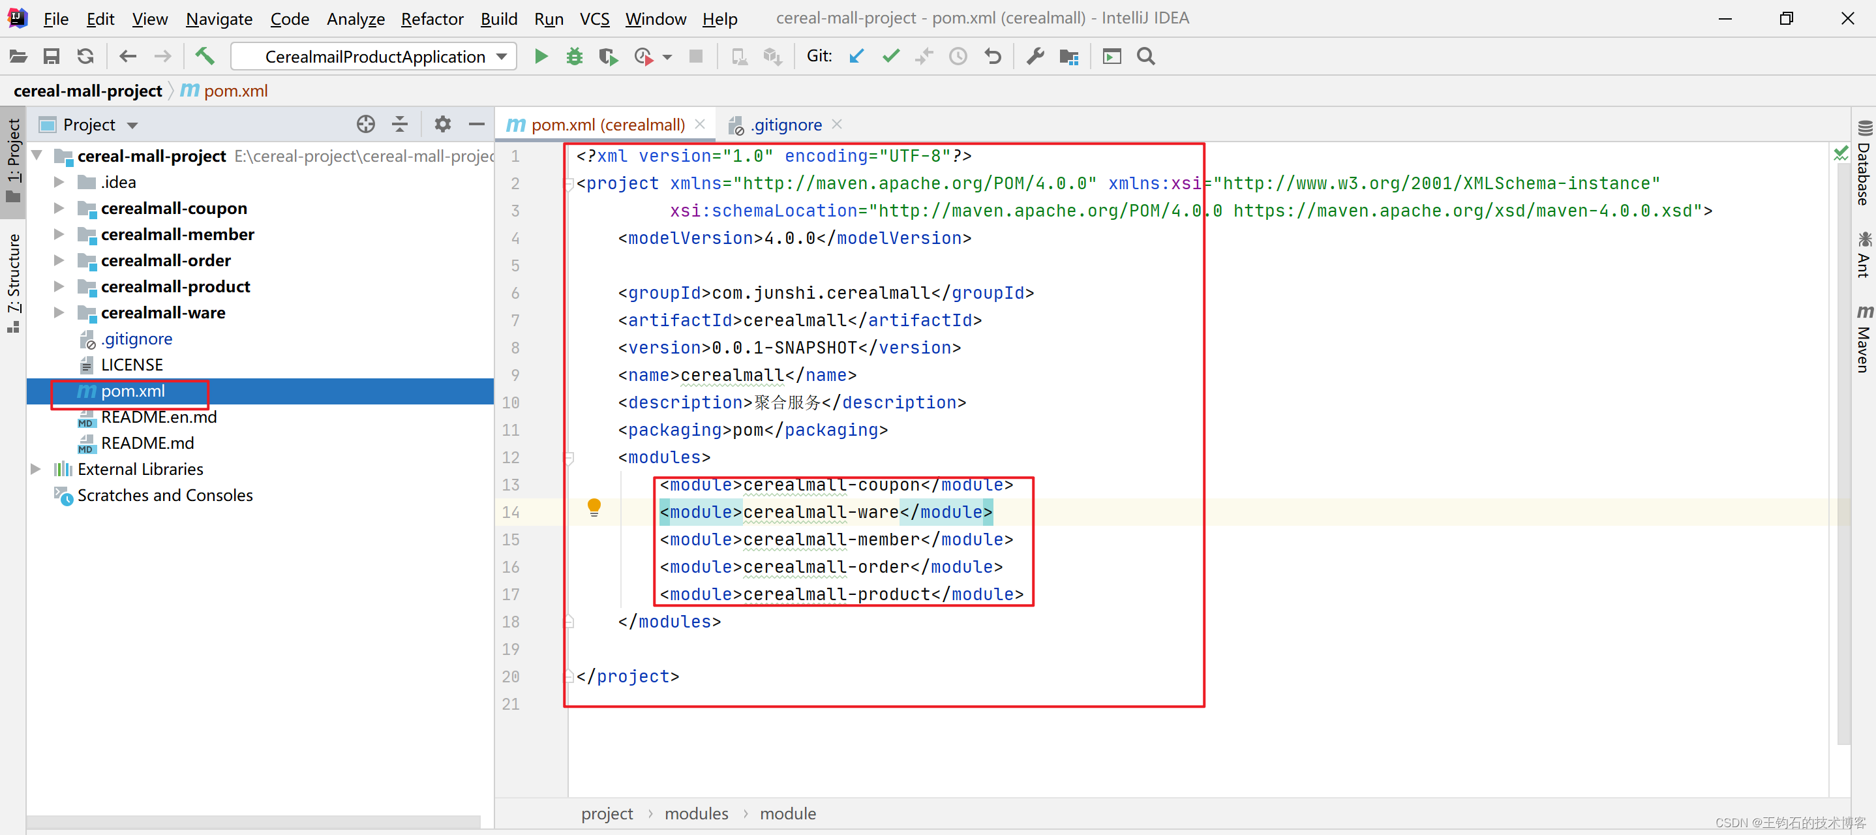Click Git update project arrow icon
The height and width of the screenshot is (835, 1876).
(856, 56)
